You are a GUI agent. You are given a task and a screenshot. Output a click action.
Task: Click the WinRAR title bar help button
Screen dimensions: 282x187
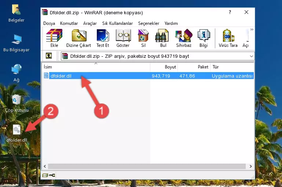230,12
